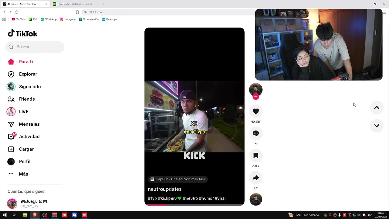Click the #viral hashtag
This screenshot has height=219, width=389.
click(220, 198)
